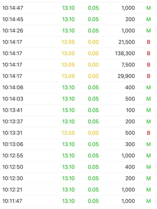157x209 pixels.
Task: Click the red B marker at 10:13:31
Action: pyautogui.click(x=149, y=133)
